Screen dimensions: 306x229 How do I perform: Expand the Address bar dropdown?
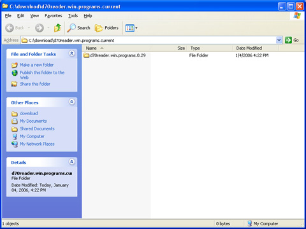pyautogui.click(x=279, y=40)
